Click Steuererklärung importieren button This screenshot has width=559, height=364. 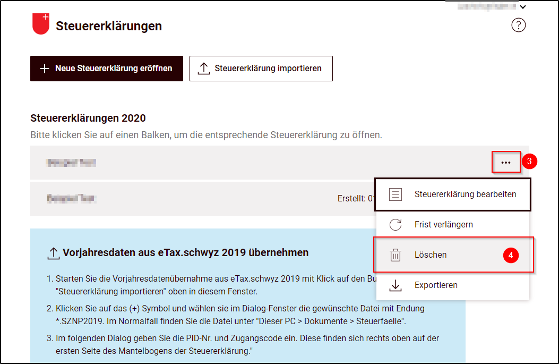point(261,69)
